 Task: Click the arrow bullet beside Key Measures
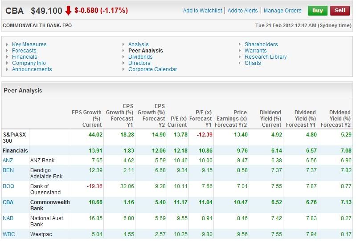pyautogui.click(x=7, y=44)
